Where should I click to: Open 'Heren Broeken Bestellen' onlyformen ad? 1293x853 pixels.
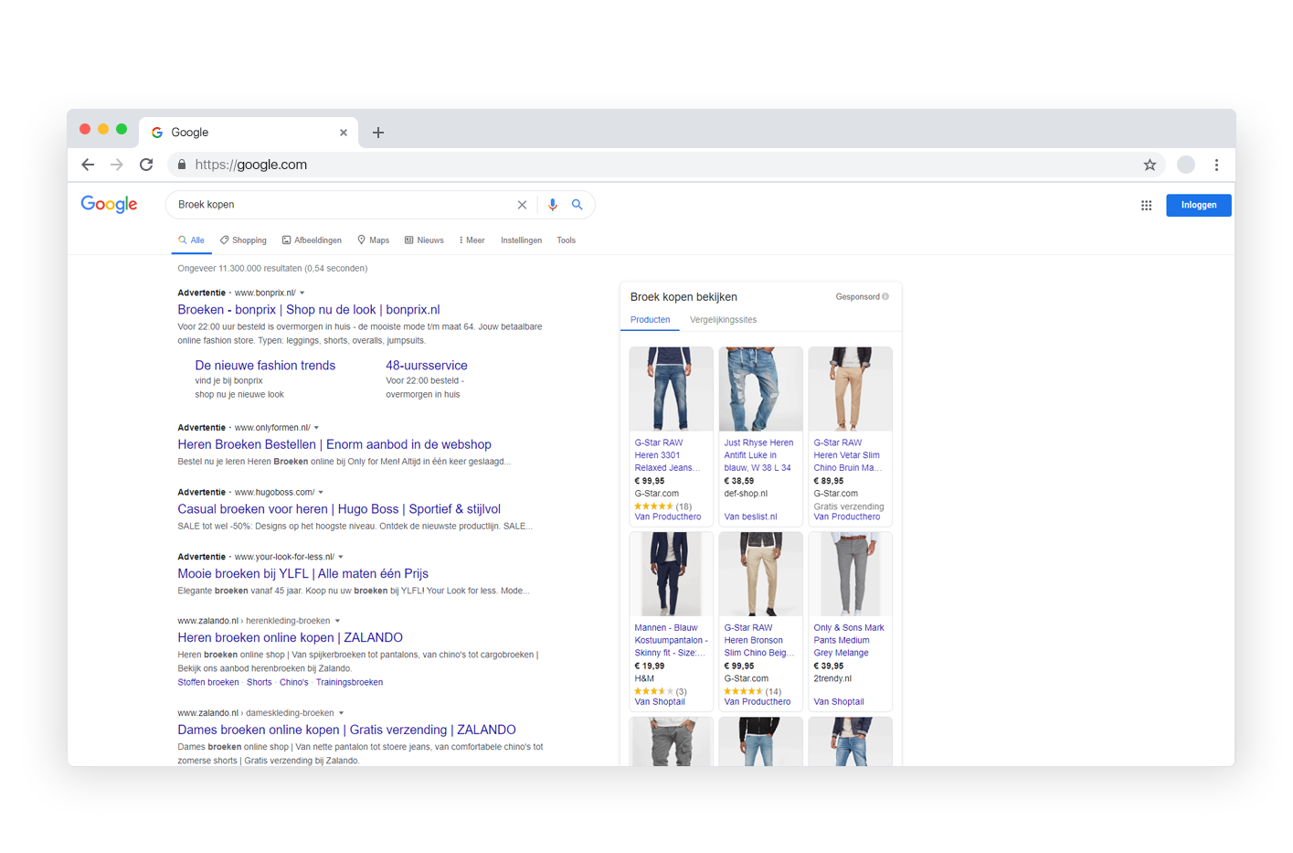[334, 444]
